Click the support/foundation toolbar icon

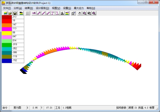62,13
